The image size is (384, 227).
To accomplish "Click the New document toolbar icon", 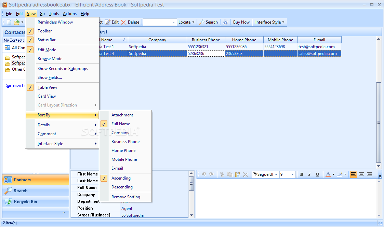I will pos(9,22).
